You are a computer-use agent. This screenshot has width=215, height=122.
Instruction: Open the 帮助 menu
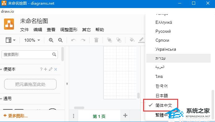100,30
